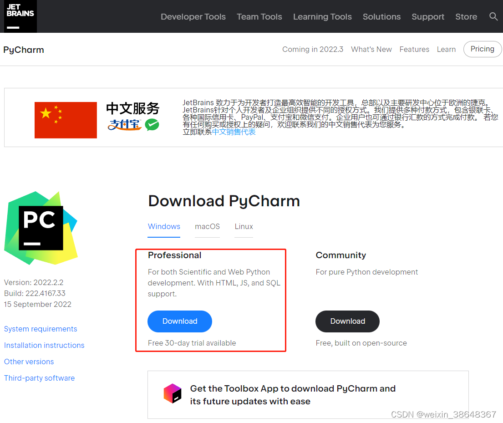
Task: Open Features page
Action: (x=414, y=50)
